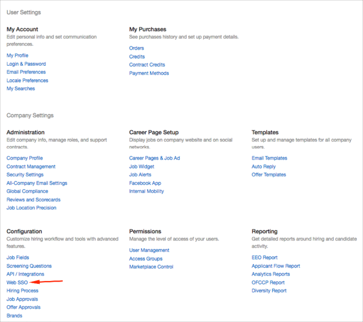Select Global Compliance link
This screenshot has height=322, width=363.
click(27, 191)
